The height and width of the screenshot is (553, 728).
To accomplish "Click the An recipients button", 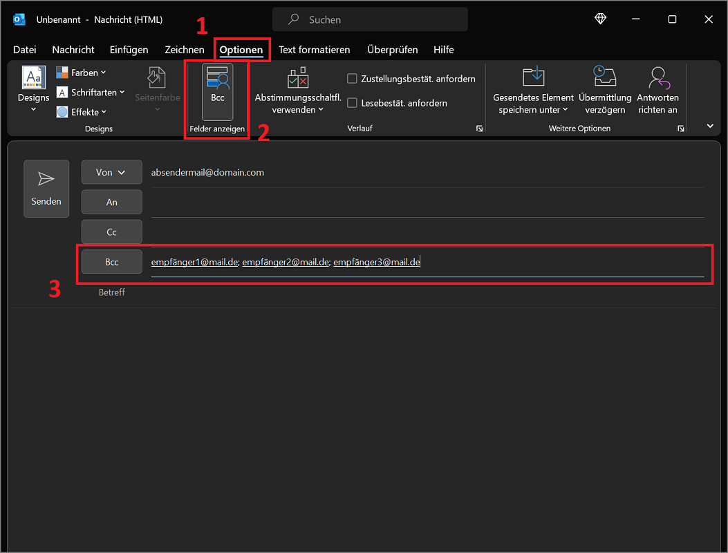I will click(x=112, y=202).
